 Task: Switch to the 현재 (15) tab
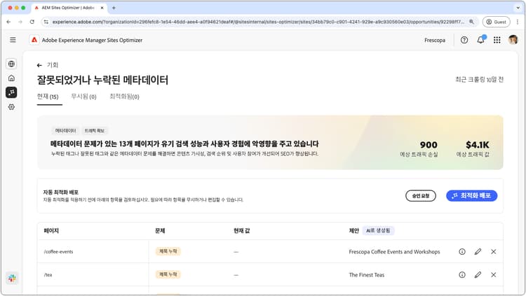click(48, 97)
